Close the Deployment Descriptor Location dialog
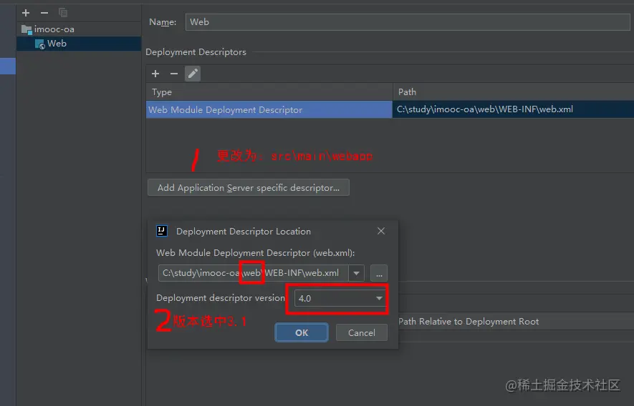Image resolution: width=634 pixels, height=406 pixels. 381,231
